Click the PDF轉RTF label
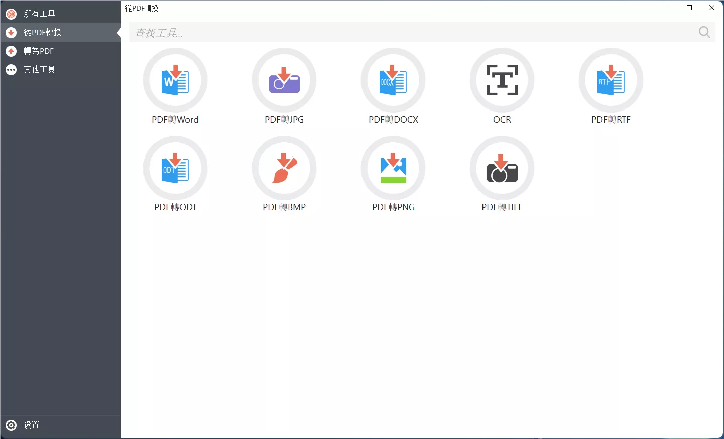Image resolution: width=724 pixels, height=439 pixels. pyautogui.click(x=611, y=120)
